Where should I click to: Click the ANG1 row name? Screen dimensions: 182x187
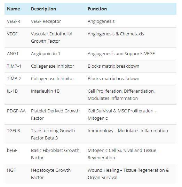click(13, 54)
